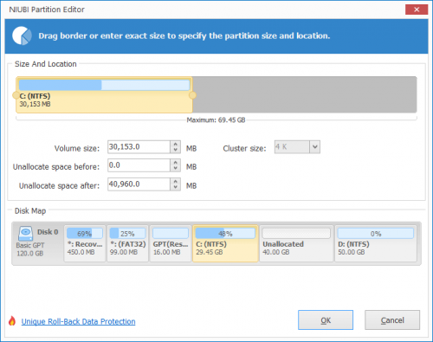Screen dimensions: 433x342
Task: Increase Unallocate space after value
Action: click(x=175, y=181)
